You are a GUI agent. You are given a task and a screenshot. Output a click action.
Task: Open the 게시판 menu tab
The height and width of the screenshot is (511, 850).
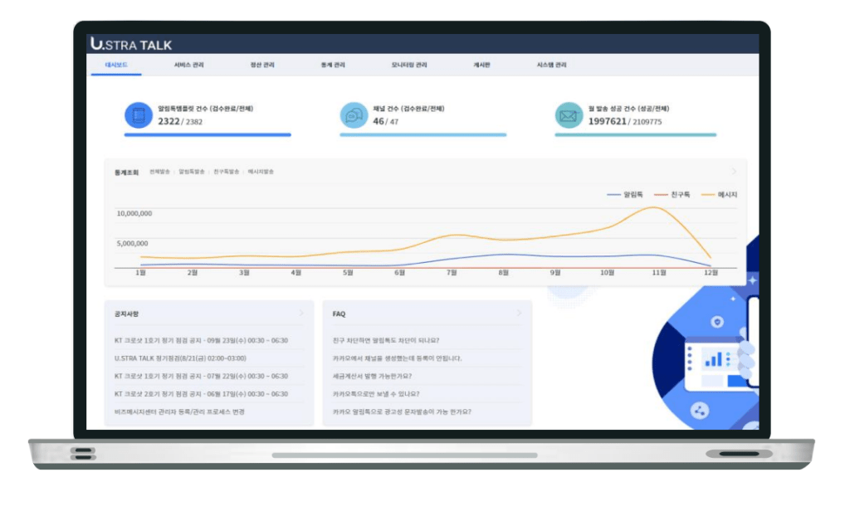(x=481, y=65)
